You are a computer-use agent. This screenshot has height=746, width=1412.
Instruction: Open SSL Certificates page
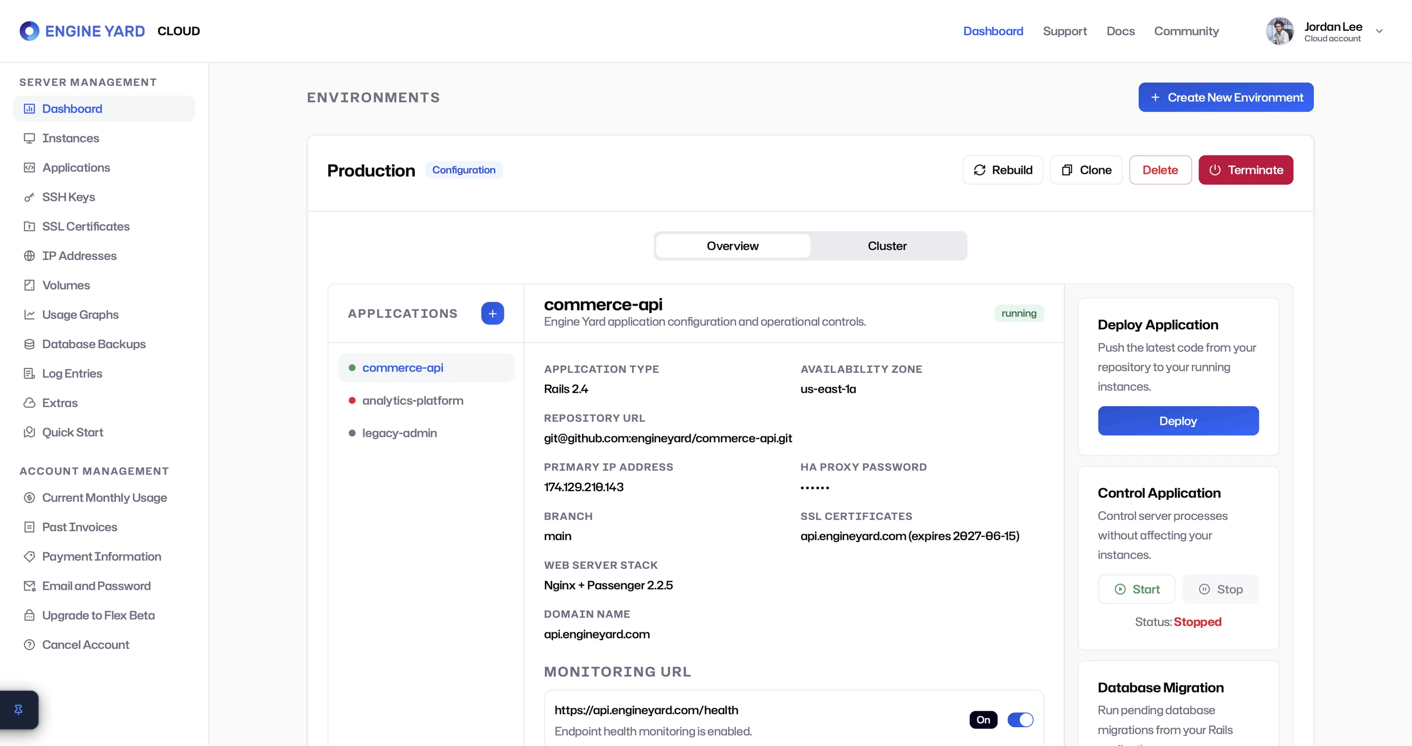[x=104, y=226]
